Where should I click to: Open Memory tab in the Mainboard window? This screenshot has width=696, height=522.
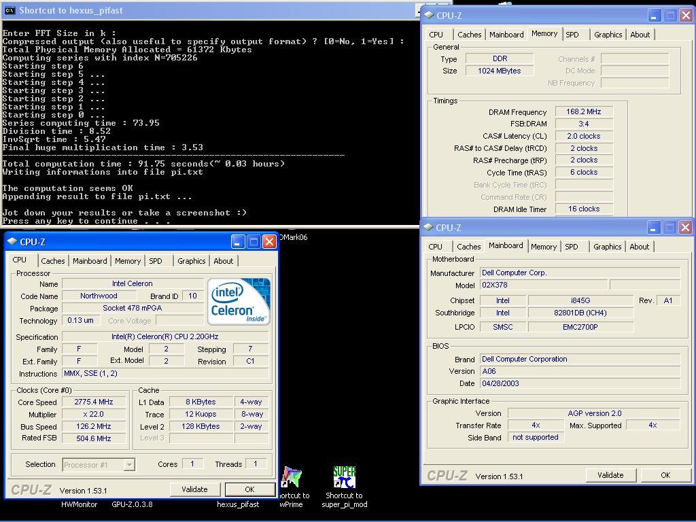pyautogui.click(x=544, y=247)
